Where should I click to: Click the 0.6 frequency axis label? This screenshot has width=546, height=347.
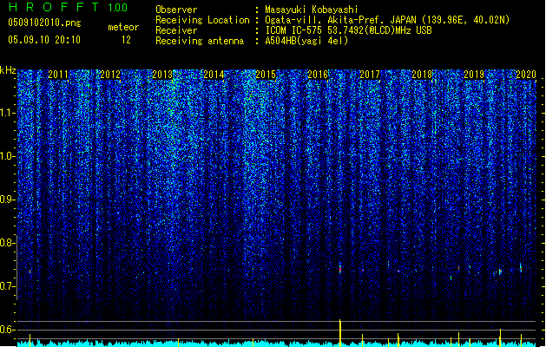click(x=7, y=330)
